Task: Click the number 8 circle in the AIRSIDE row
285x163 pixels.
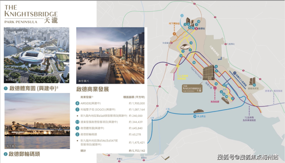Action: [77, 103]
